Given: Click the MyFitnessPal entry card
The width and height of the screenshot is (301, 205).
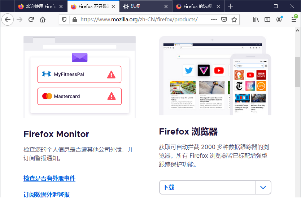Looking at the screenshot, I should pyautogui.click(x=79, y=74).
